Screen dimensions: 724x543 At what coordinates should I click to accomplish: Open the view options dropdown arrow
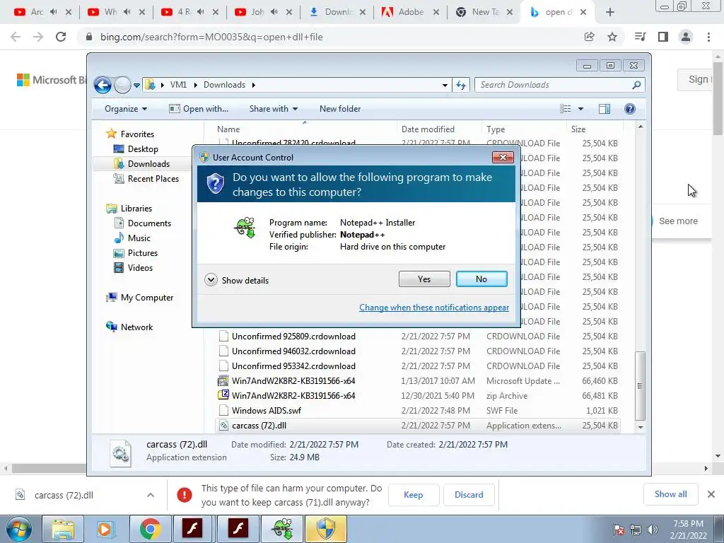581,109
